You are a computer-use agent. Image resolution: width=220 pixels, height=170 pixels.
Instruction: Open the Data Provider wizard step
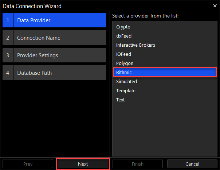59,20
